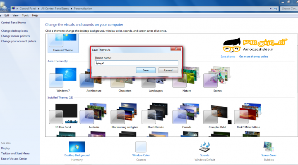Open the Tools menu

tap(25, 15)
